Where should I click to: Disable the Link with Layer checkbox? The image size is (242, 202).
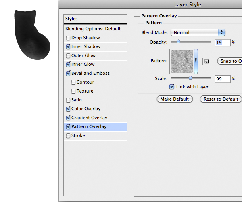tap(172, 87)
